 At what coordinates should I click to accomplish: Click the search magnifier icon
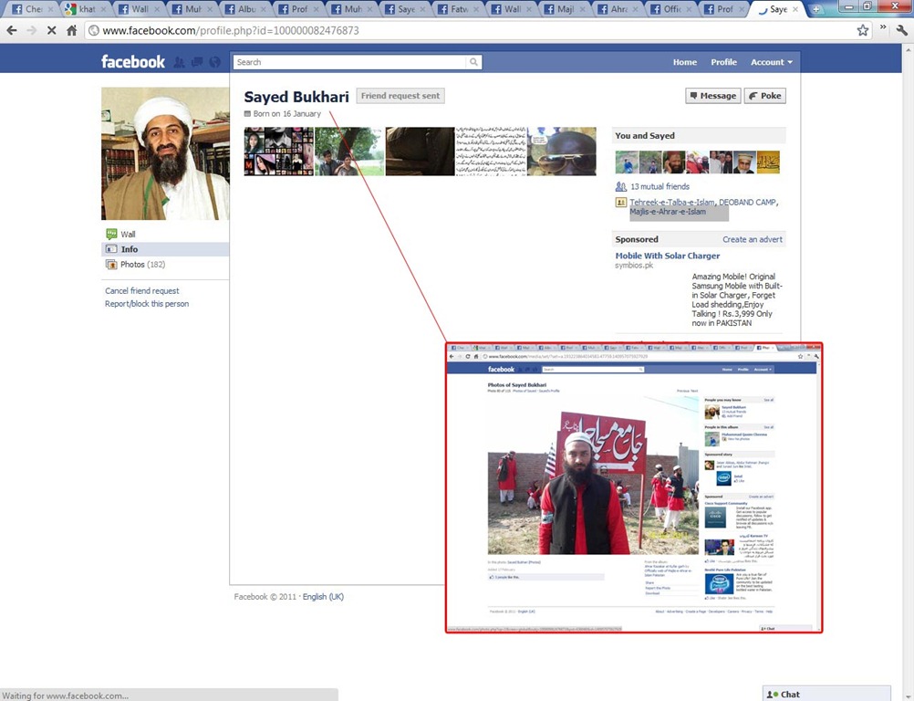pos(473,62)
